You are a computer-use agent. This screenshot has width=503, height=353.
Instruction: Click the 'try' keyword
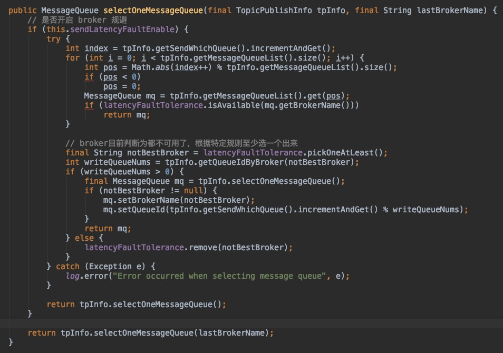[54, 39]
